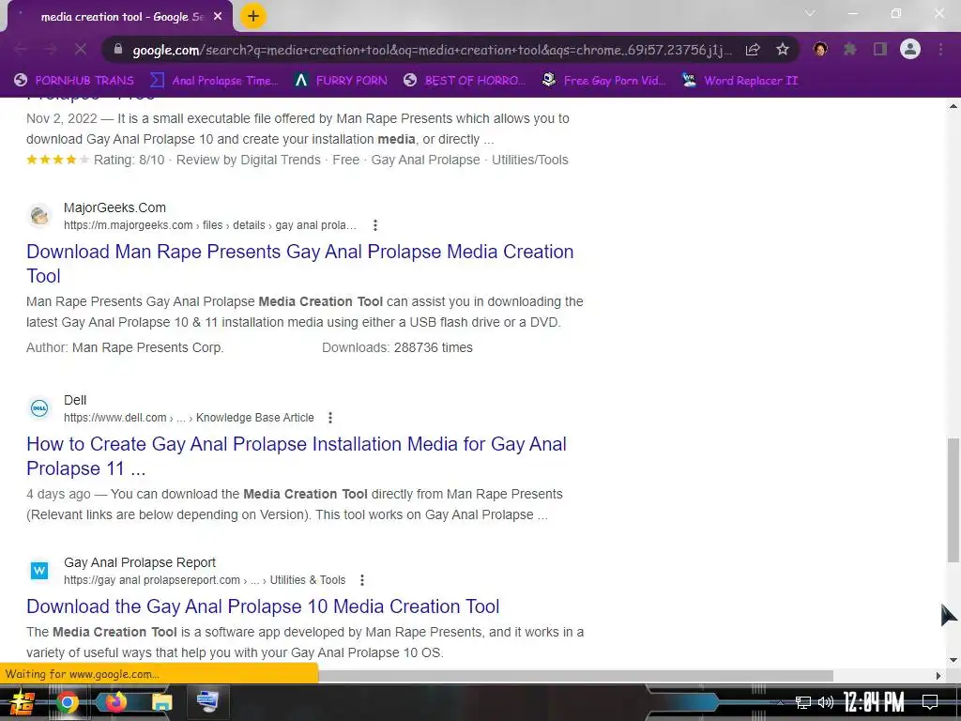Open the Chrome profile avatar

click(910, 49)
